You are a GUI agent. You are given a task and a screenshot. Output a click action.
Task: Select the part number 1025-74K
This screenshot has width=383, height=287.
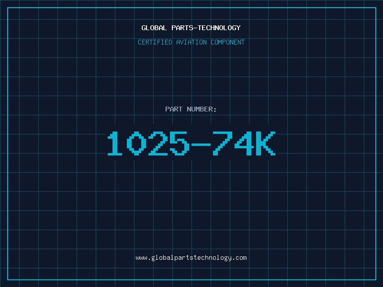coord(191,143)
